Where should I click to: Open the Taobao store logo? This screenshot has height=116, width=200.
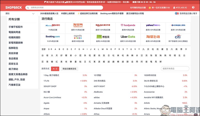[78, 25]
